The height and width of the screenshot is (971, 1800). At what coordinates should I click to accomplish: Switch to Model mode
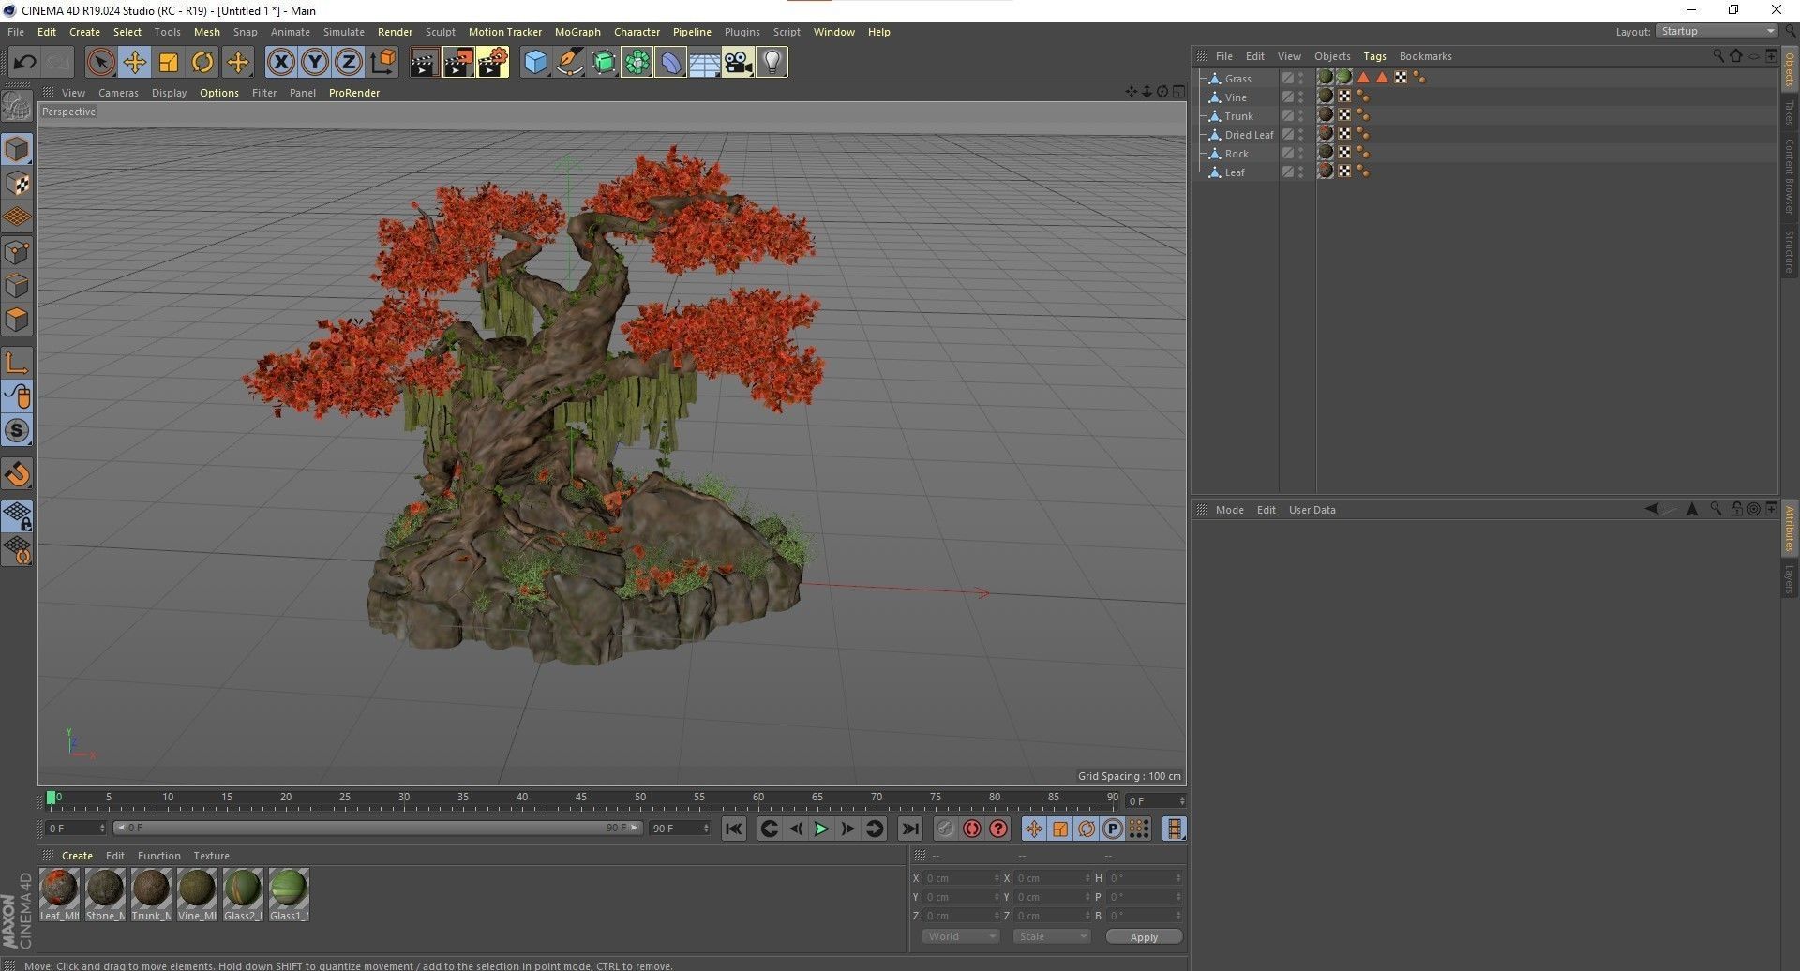pyautogui.click(x=17, y=149)
